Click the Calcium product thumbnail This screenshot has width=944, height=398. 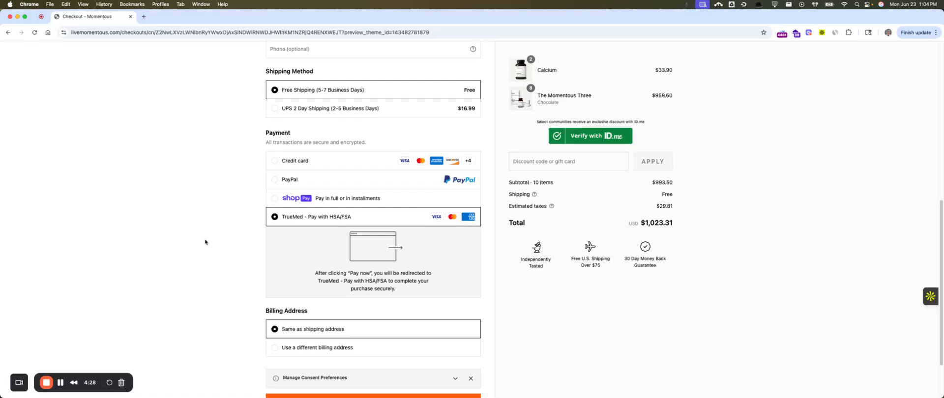click(520, 69)
